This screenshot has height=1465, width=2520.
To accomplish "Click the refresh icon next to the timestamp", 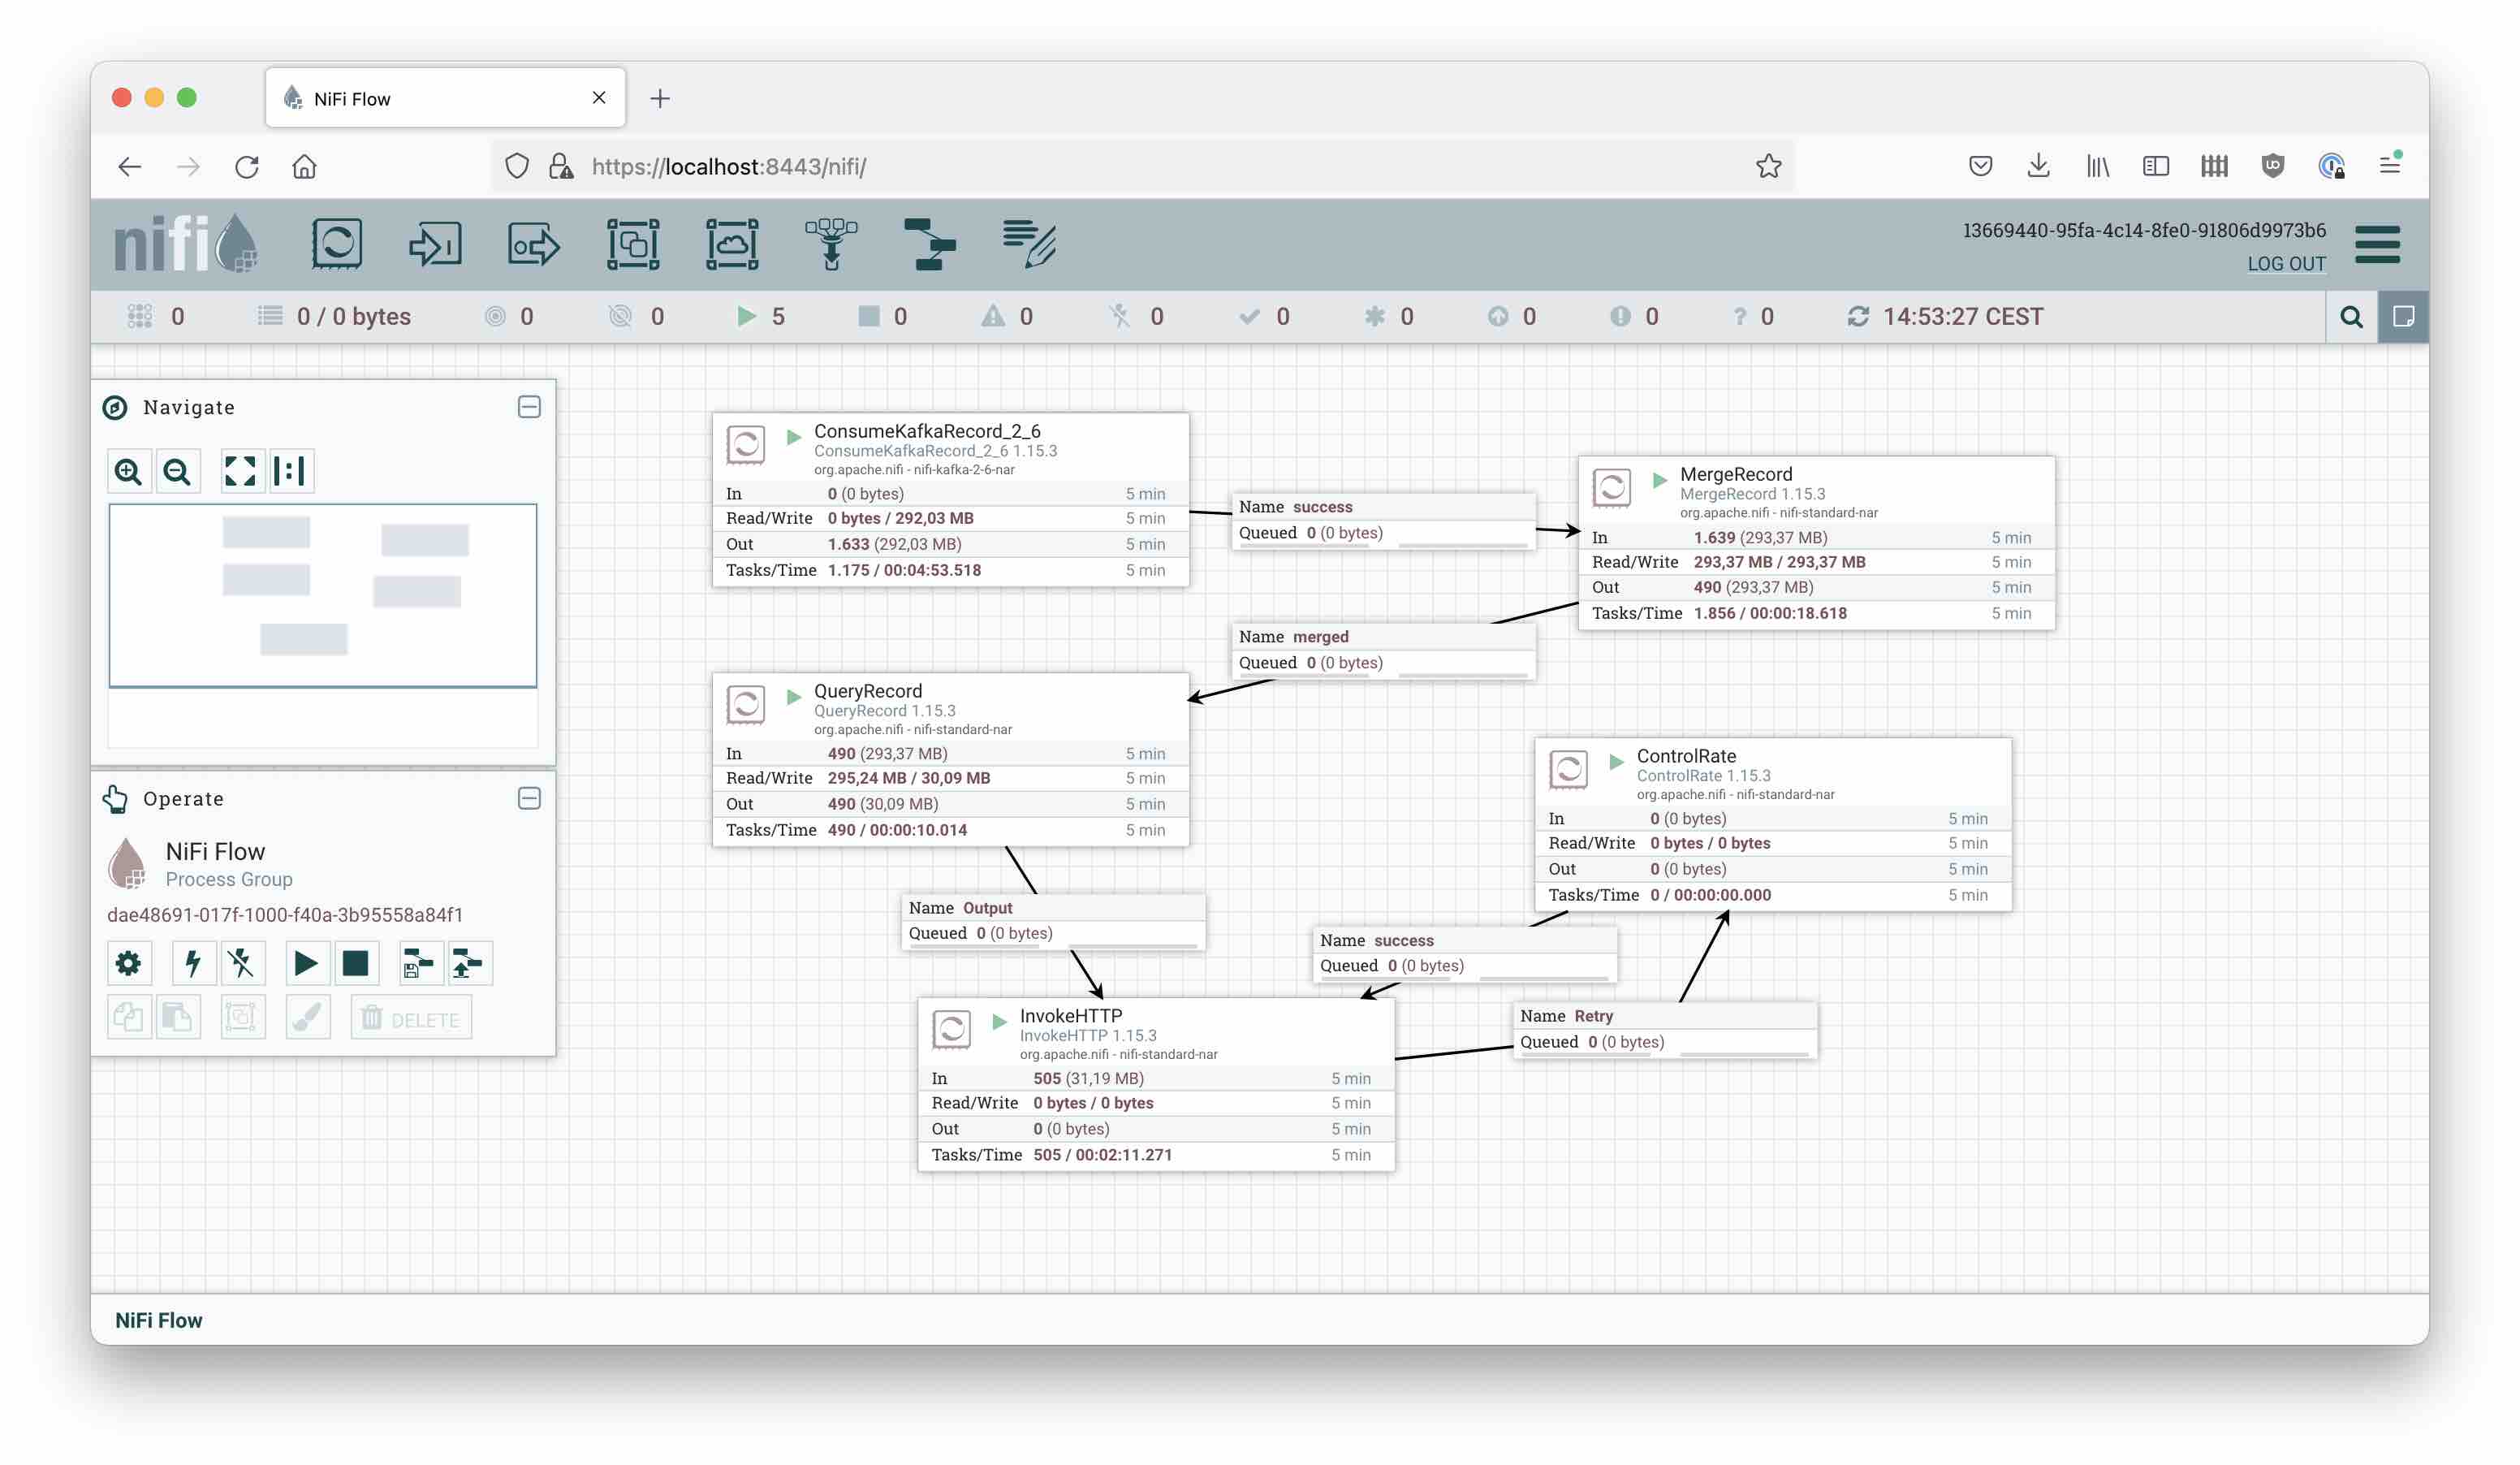I will point(1859,316).
